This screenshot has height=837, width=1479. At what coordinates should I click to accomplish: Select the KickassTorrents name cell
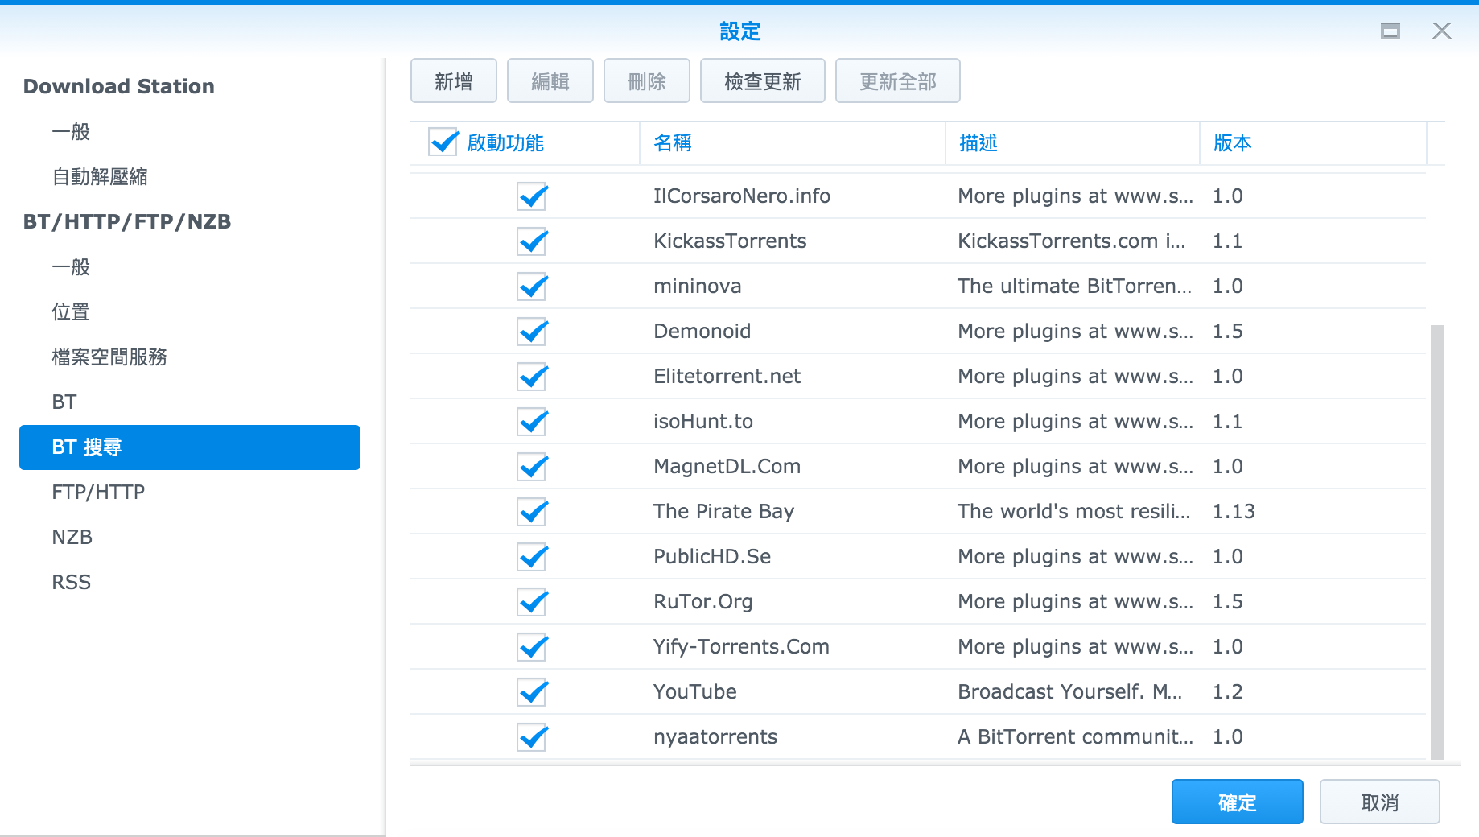coord(730,241)
